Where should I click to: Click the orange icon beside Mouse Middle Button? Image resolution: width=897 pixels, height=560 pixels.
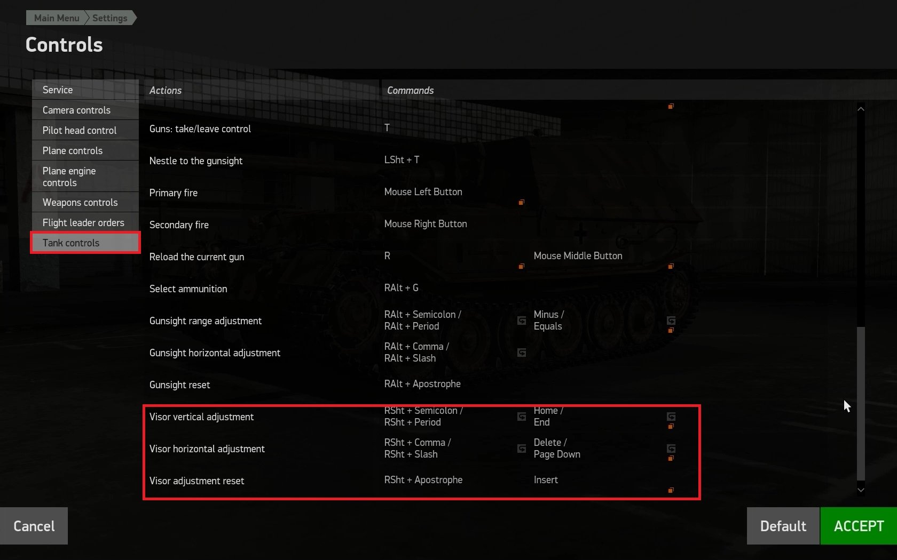671,266
